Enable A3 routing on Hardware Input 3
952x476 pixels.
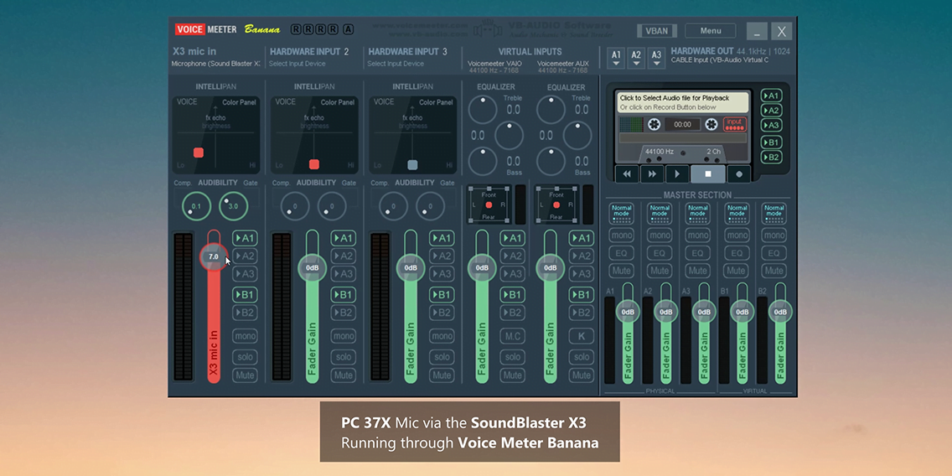[x=442, y=274]
